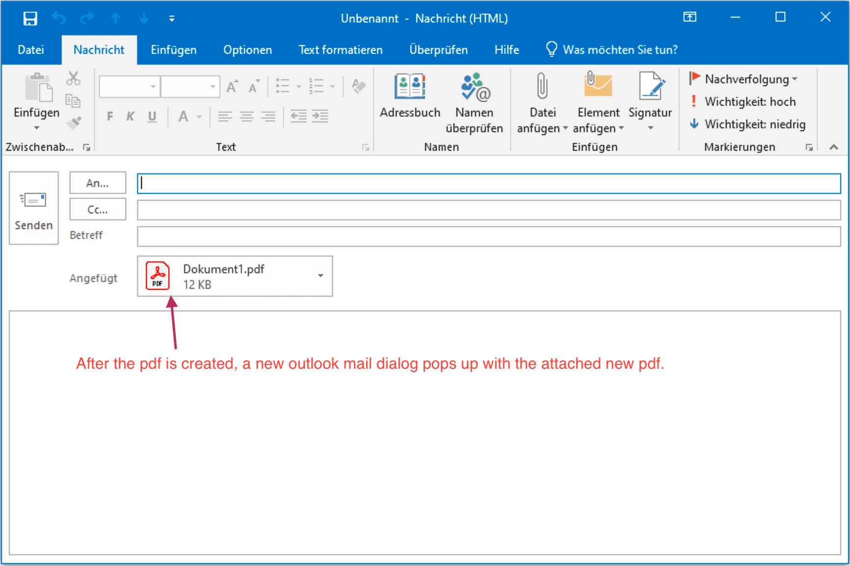
Task: Decrease font size with the smaller A
Action: coord(254,87)
